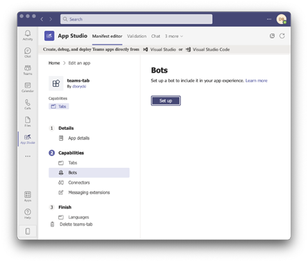Open the Activity bell icon

click(x=28, y=35)
